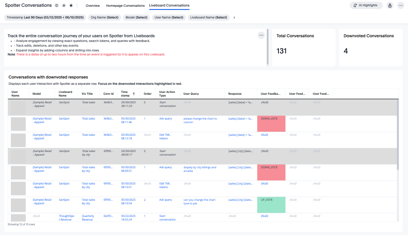Open the Model filter chip
Screen dimensions: 408x235
136,17
